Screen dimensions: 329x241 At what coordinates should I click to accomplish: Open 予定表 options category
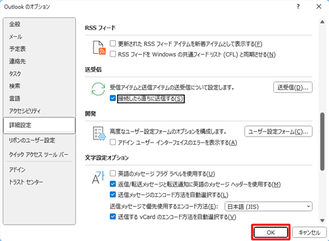tap(39, 49)
